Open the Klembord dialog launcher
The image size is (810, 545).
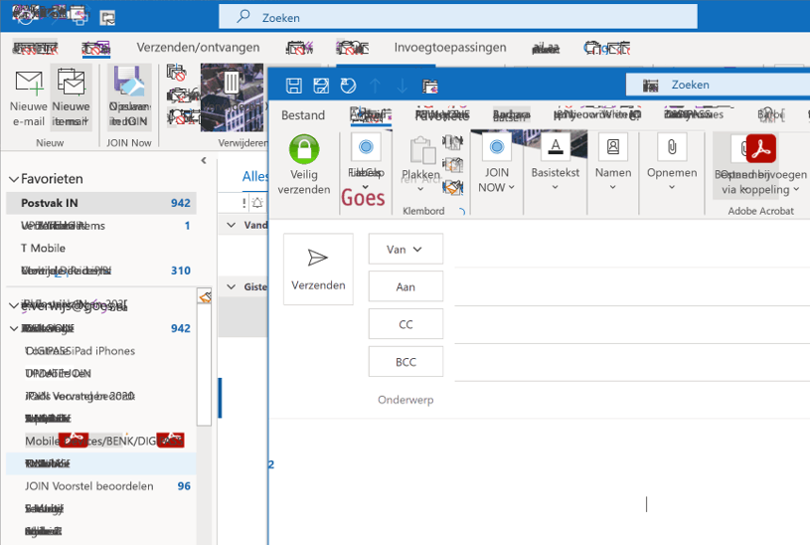462,211
